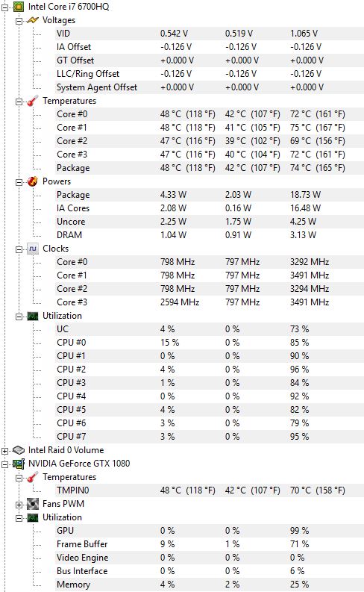
Task: Click the CPU Utilization graph icon
Action: [x=33, y=316]
